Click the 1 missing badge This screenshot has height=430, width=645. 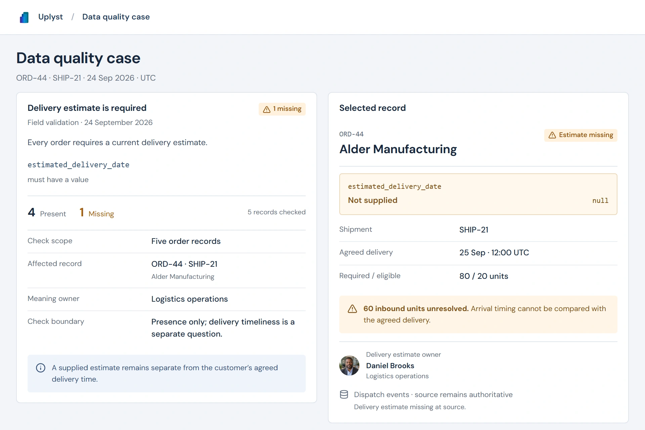[x=282, y=109]
